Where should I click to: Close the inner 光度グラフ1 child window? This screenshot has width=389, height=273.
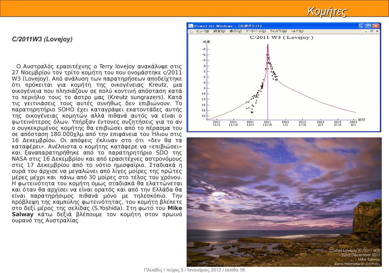point(377,31)
